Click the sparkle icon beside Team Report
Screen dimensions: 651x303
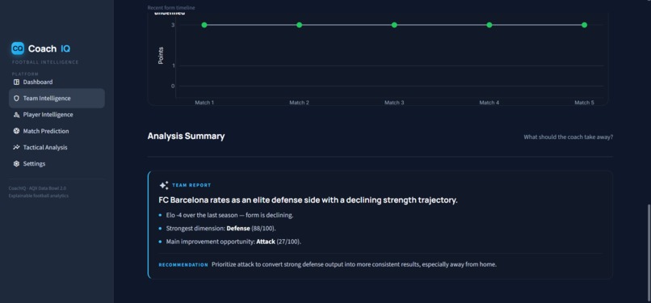(164, 186)
